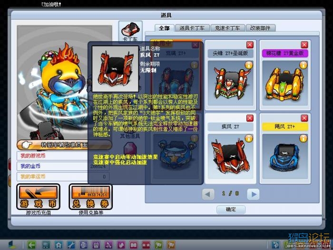This screenshot has width=333, height=250.
Task: Select the 疾风 Z7 kart thumbnail in grid
Action: tap(230, 157)
